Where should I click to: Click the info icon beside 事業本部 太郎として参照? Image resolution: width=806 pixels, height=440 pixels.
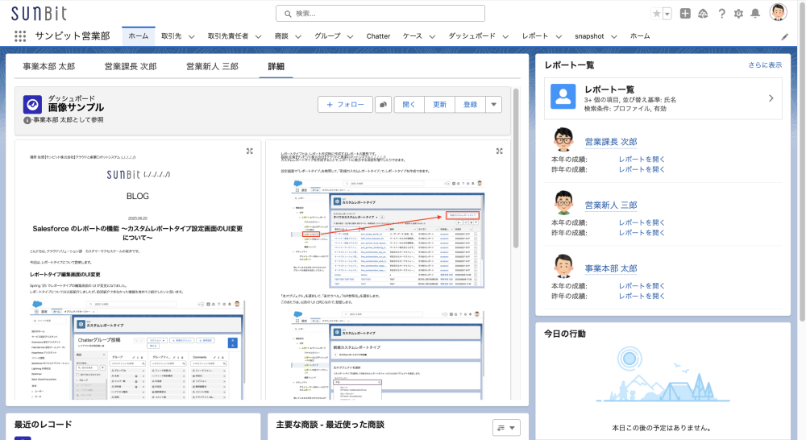click(27, 120)
